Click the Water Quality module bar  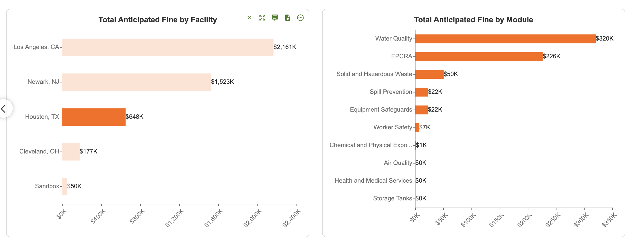pyautogui.click(x=505, y=39)
